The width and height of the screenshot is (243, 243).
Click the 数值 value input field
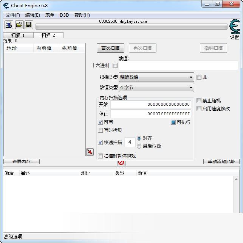[x=178, y=66]
